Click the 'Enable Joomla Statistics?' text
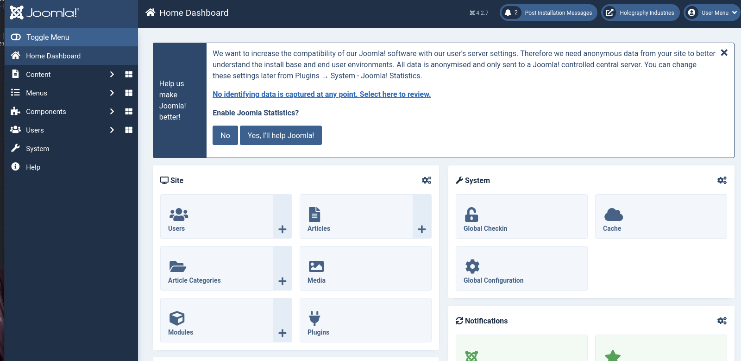This screenshot has height=361, width=741. click(256, 113)
